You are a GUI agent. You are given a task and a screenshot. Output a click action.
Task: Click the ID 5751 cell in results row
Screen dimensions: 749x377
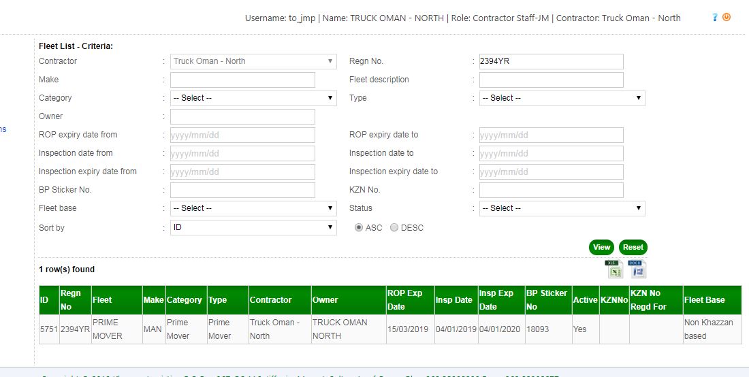click(44, 329)
